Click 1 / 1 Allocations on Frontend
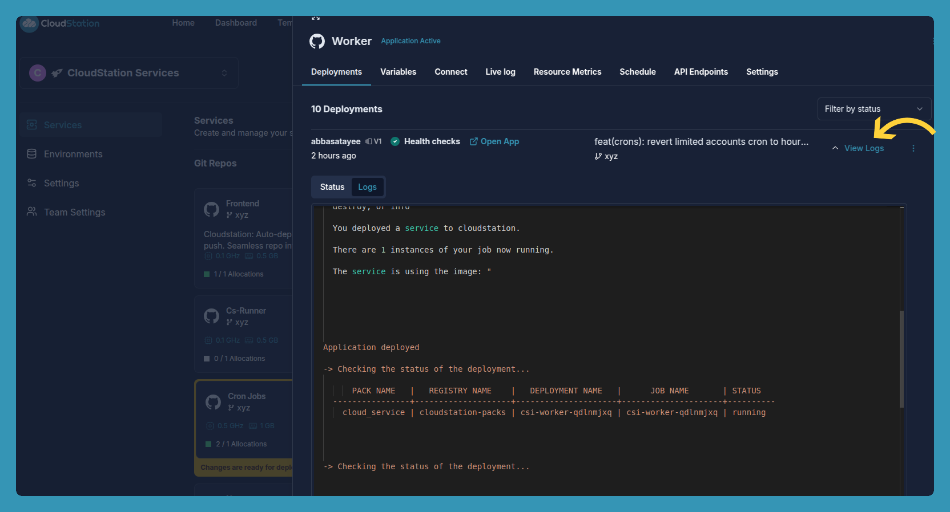 tap(239, 274)
